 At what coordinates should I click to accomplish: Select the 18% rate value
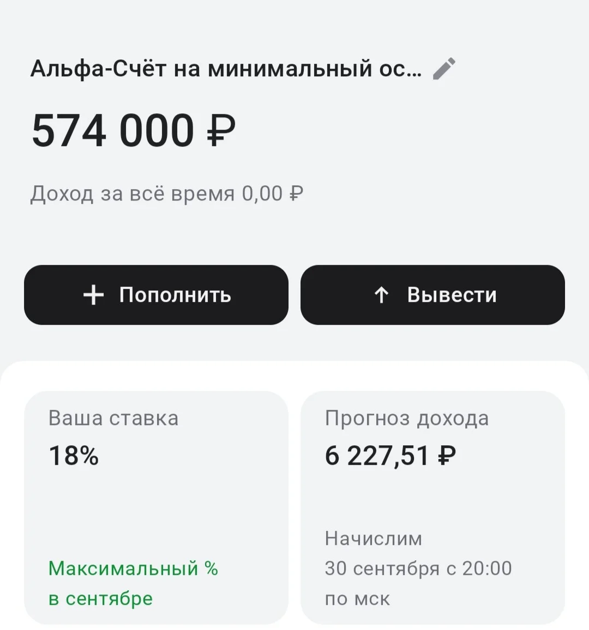click(74, 456)
